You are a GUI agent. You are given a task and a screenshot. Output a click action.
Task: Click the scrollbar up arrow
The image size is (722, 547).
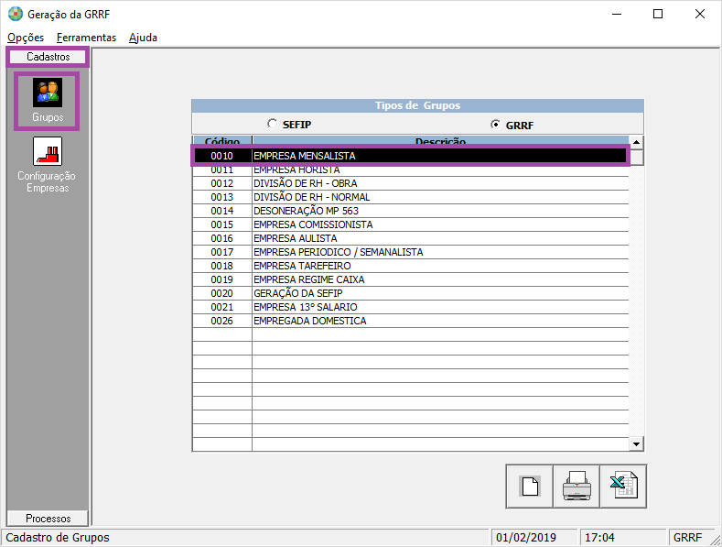pos(636,142)
